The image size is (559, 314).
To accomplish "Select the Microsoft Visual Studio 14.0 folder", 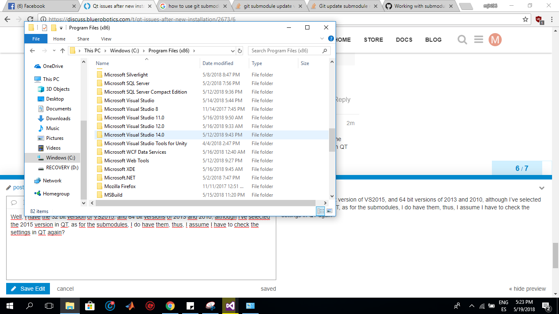I will pos(134,135).
